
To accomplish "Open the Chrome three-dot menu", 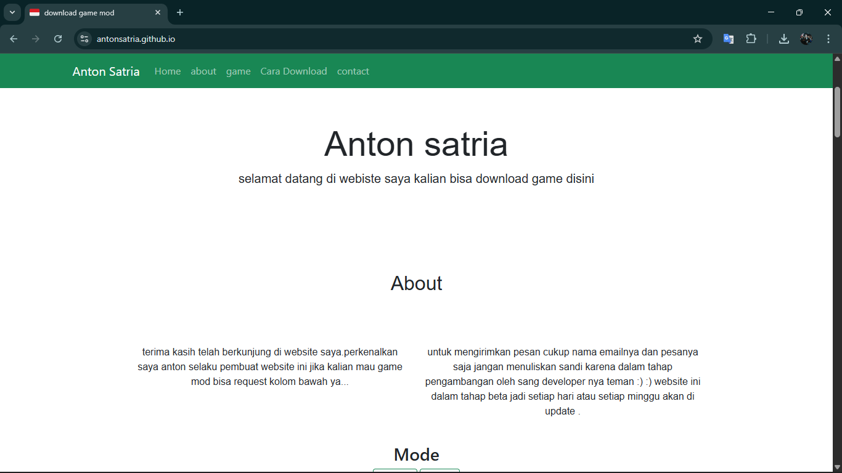I will (828, 39).
